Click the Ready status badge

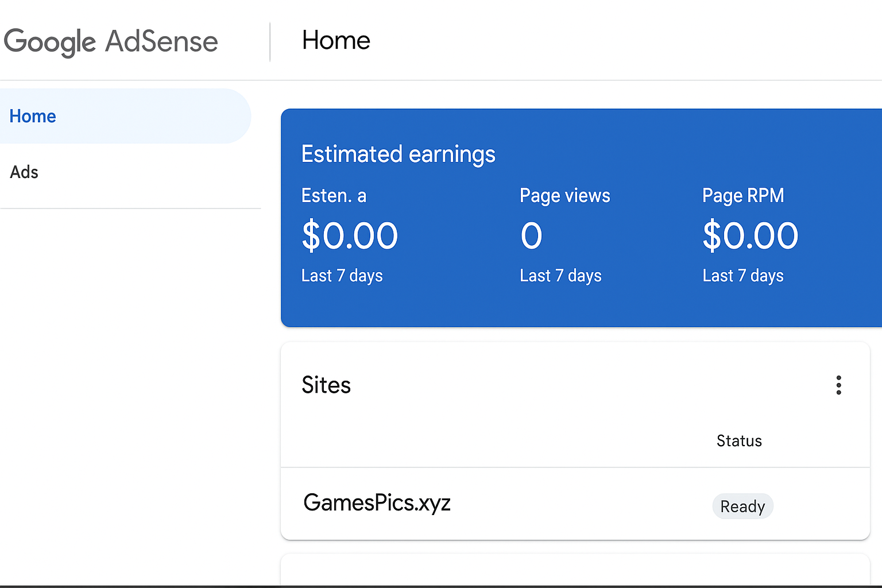742,506
